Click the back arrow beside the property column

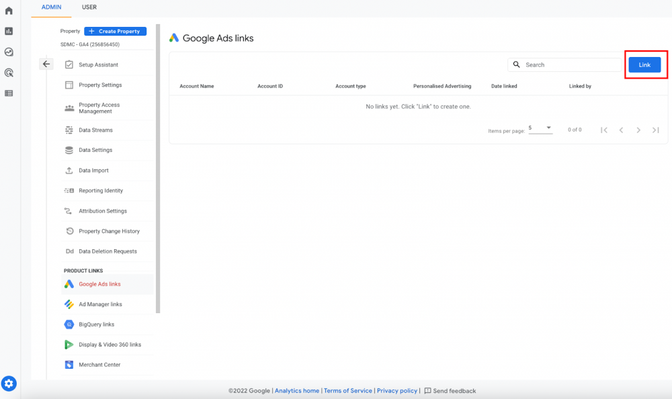click(x=46, y=64)
